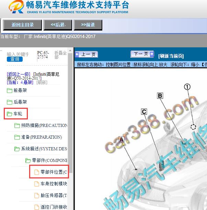Viewport: 207px width, 210px height.
Task: Open the 车身控制模块 document
Action: coord(54,184)
